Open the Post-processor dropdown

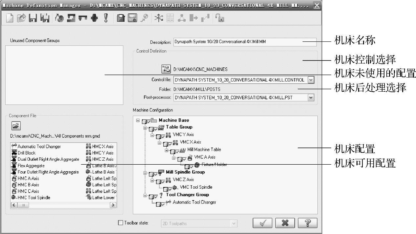(x=311, y=97)
